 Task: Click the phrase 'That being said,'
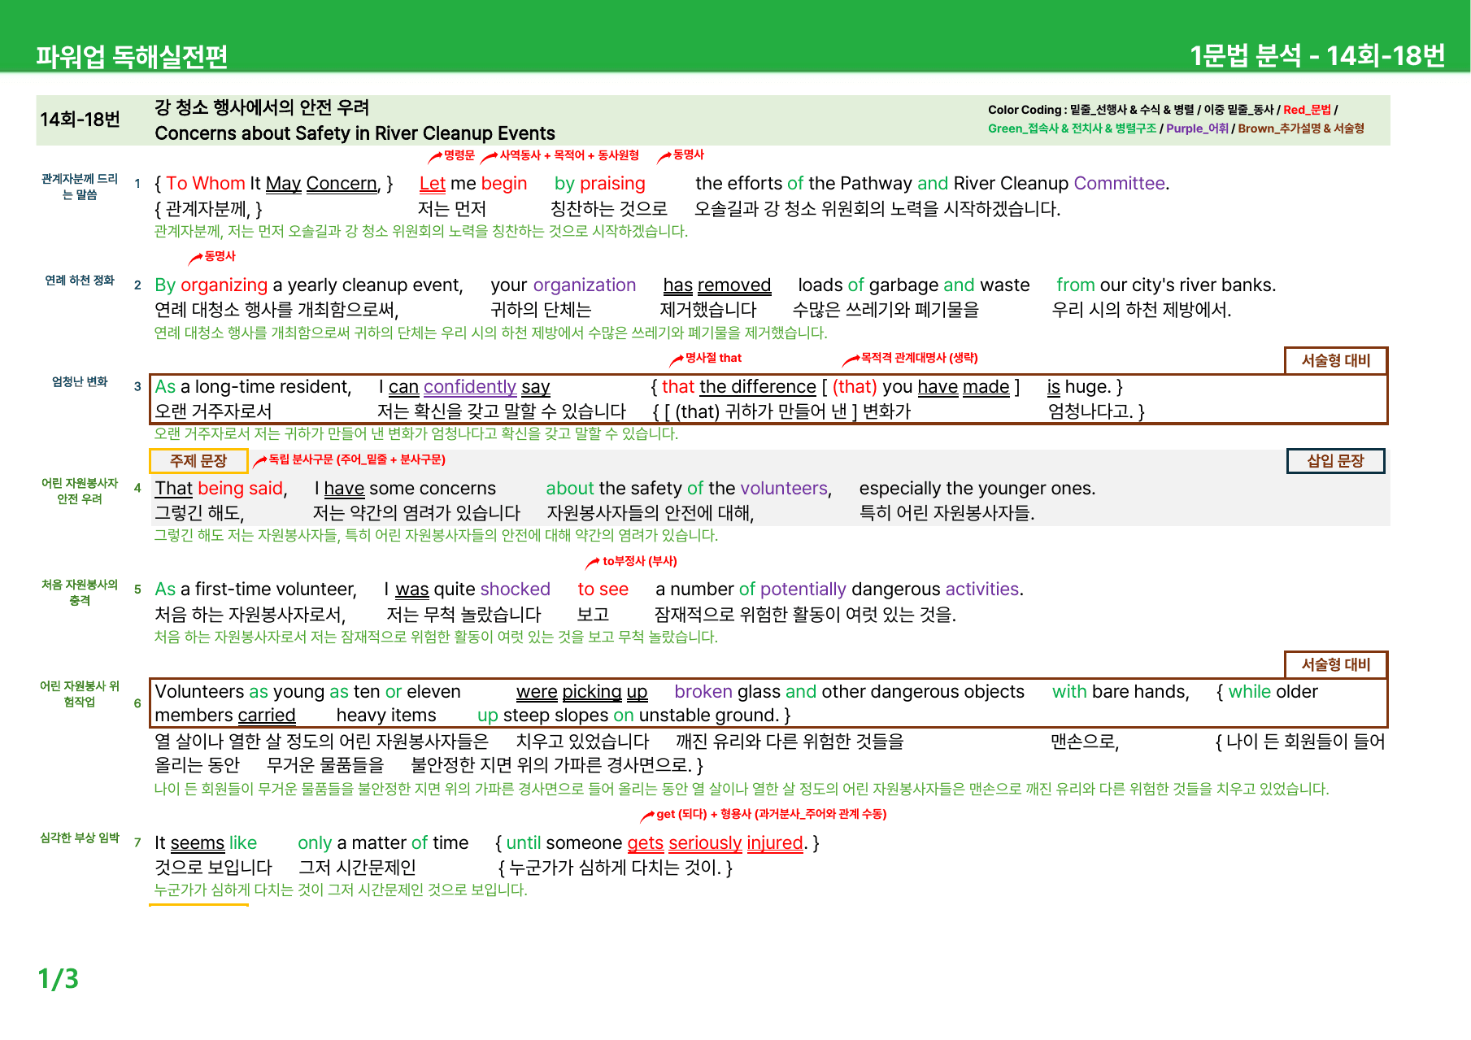click(x=221, y=489)
